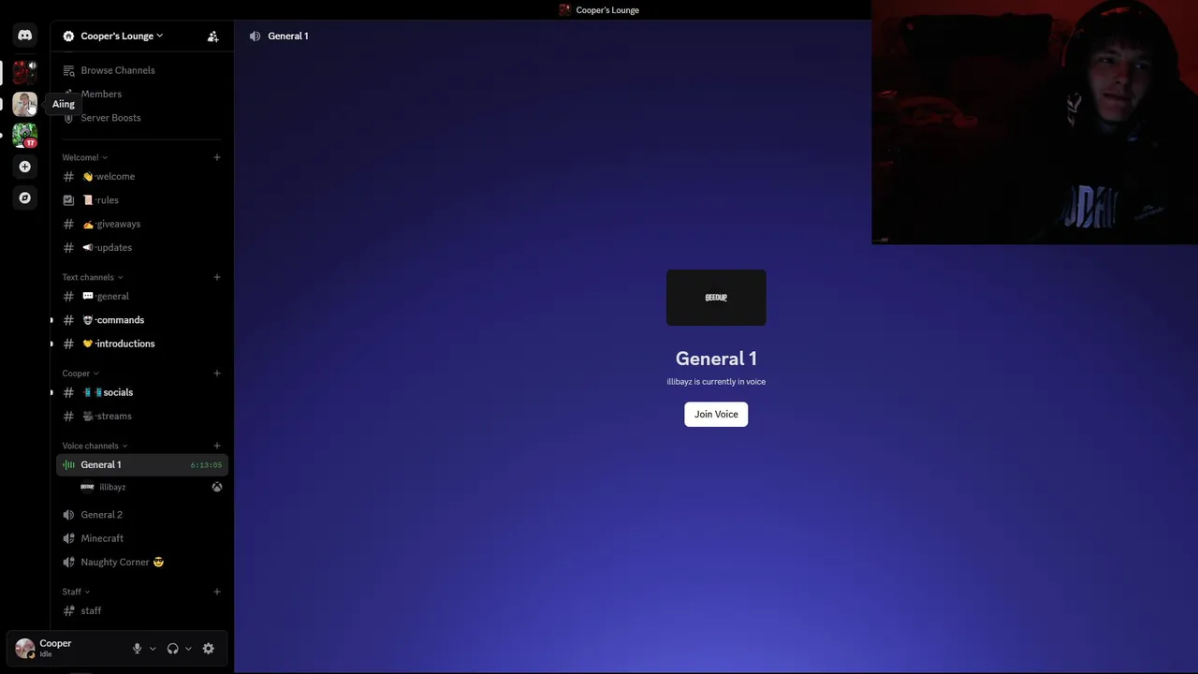Open User Settings gear icon

coord(209,649)
